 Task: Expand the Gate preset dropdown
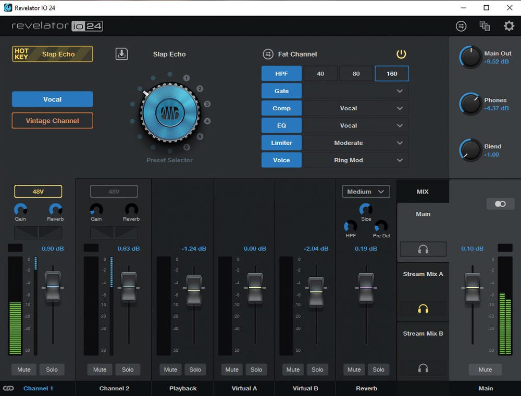pos(356,91)
